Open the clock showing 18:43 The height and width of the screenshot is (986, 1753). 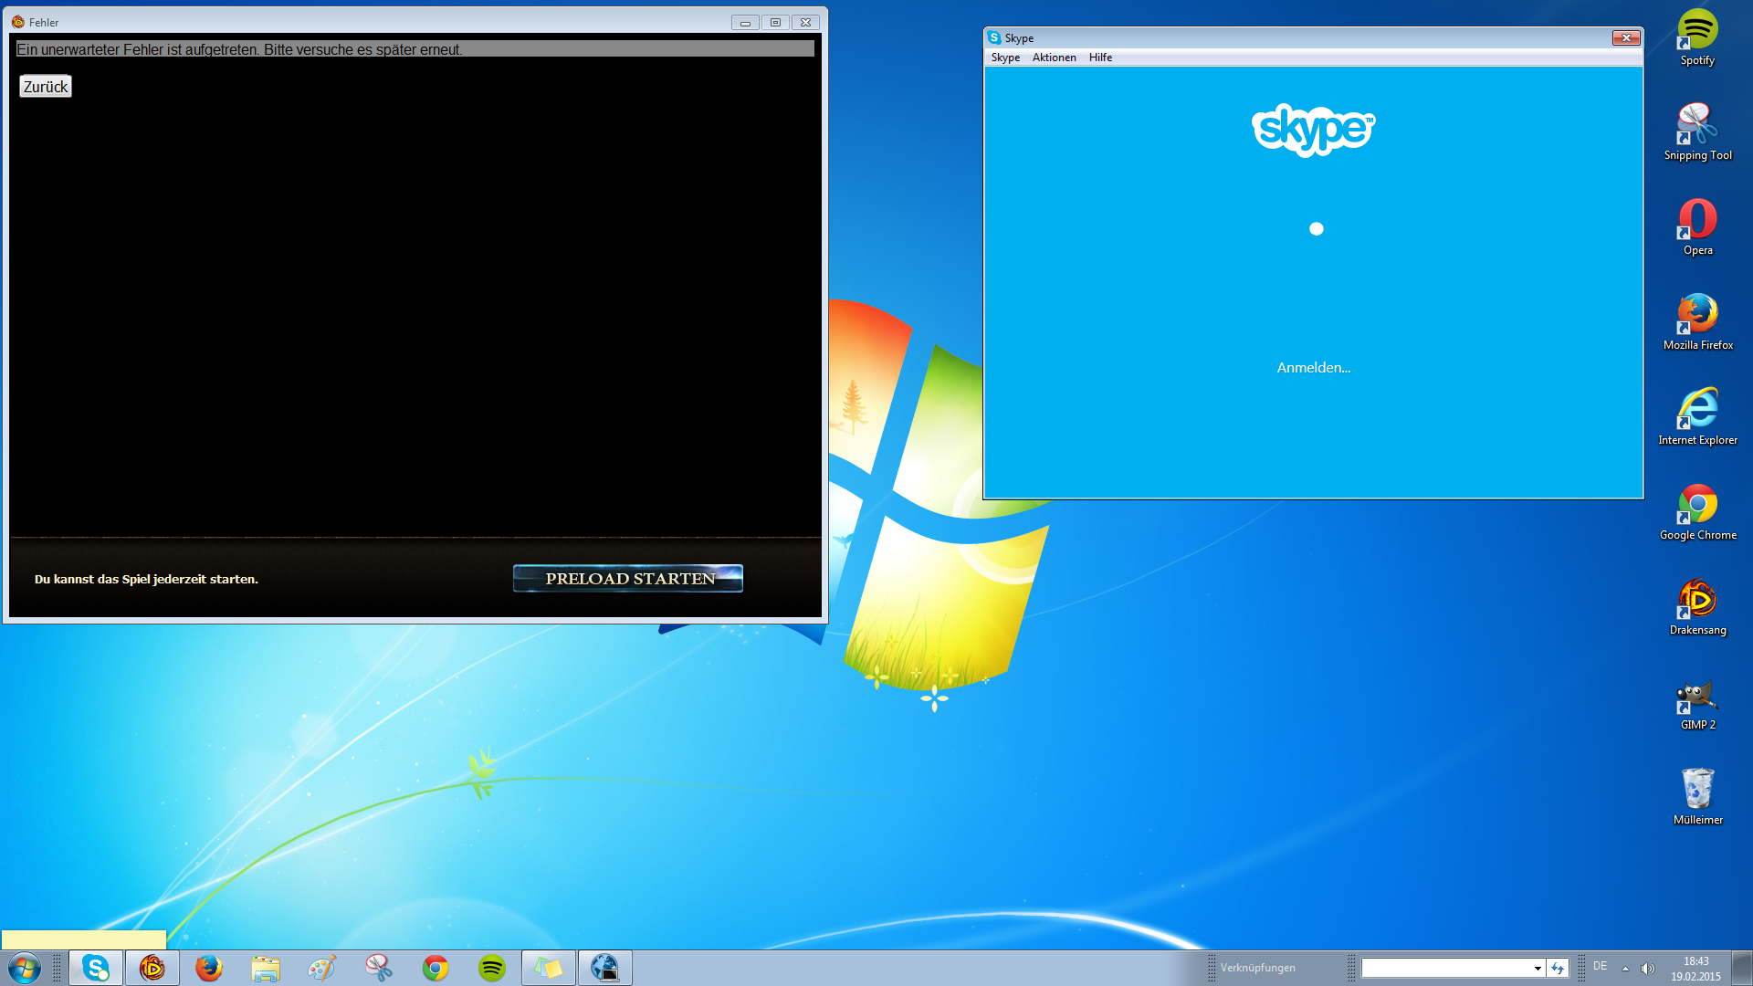tap(1695, 969)
